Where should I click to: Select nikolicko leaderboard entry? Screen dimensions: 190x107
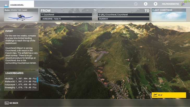[21, 79]
